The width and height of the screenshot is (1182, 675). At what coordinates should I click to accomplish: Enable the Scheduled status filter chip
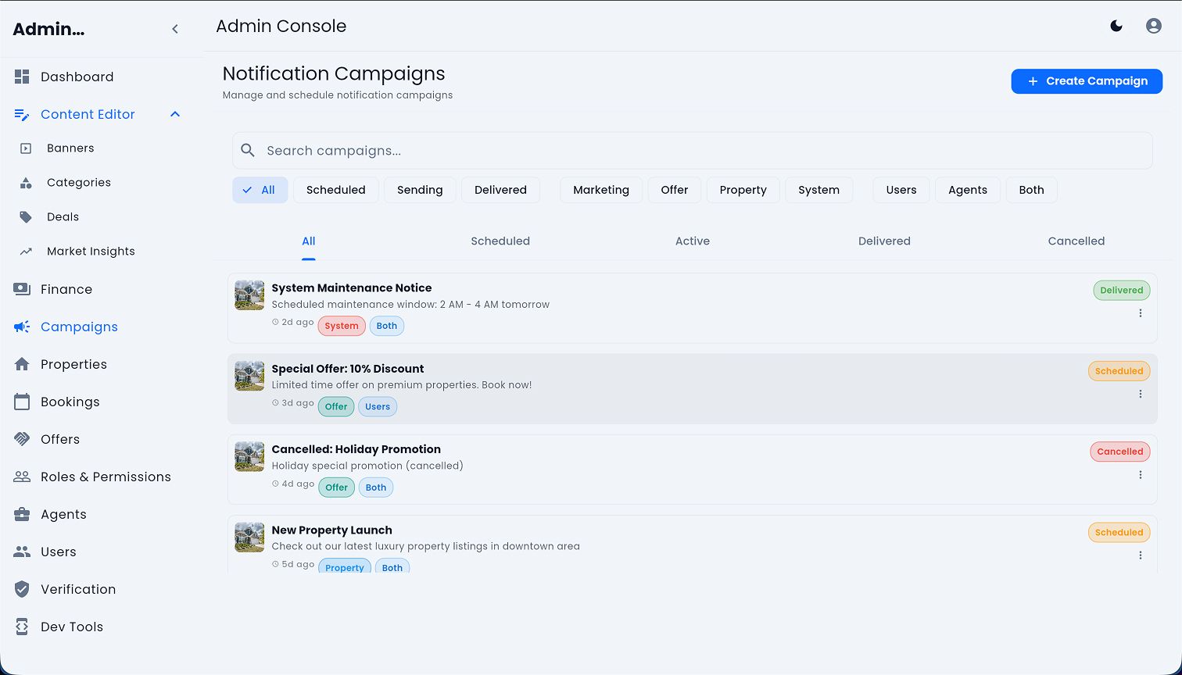(335, 190)
